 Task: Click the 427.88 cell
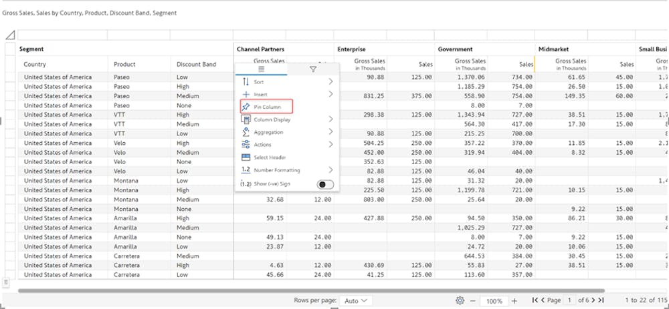point(373,218)
